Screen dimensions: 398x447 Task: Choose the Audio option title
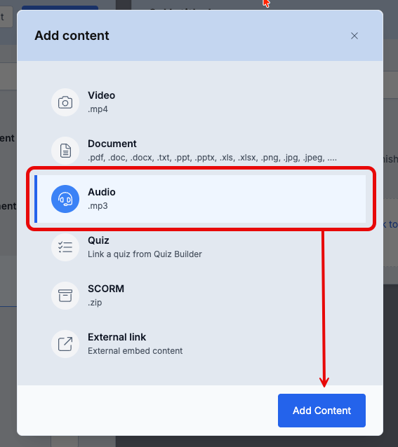pyautogui.click(x=102, y=192)
